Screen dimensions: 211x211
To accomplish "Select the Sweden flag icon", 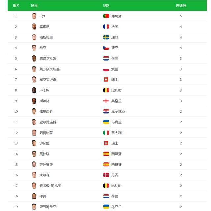I will 106,37.
